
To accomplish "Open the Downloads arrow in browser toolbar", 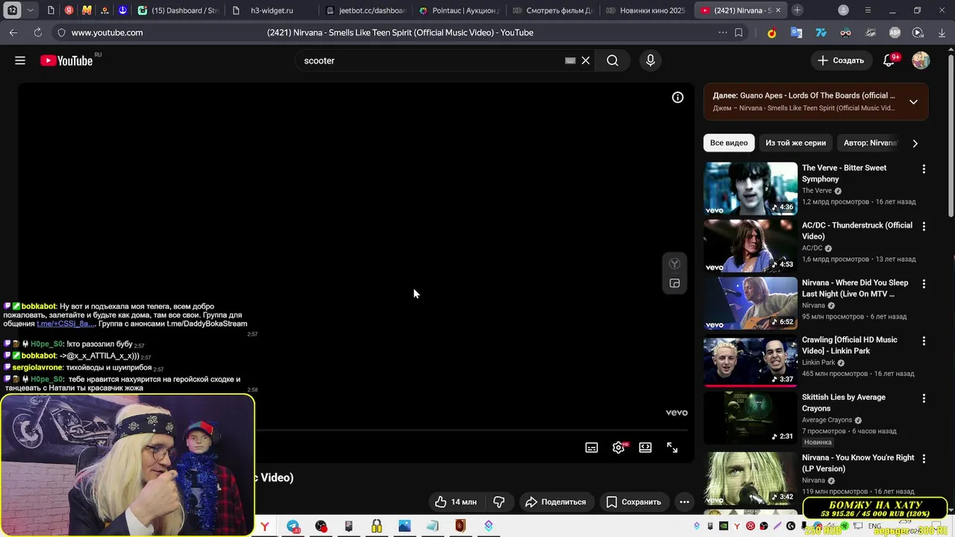I will 941,33.
